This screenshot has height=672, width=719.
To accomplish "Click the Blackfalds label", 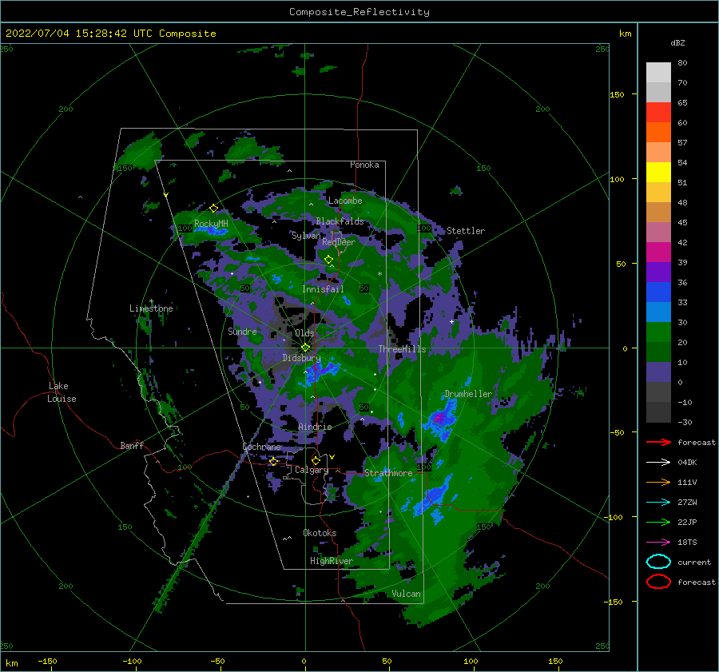I will pos(340,221).
